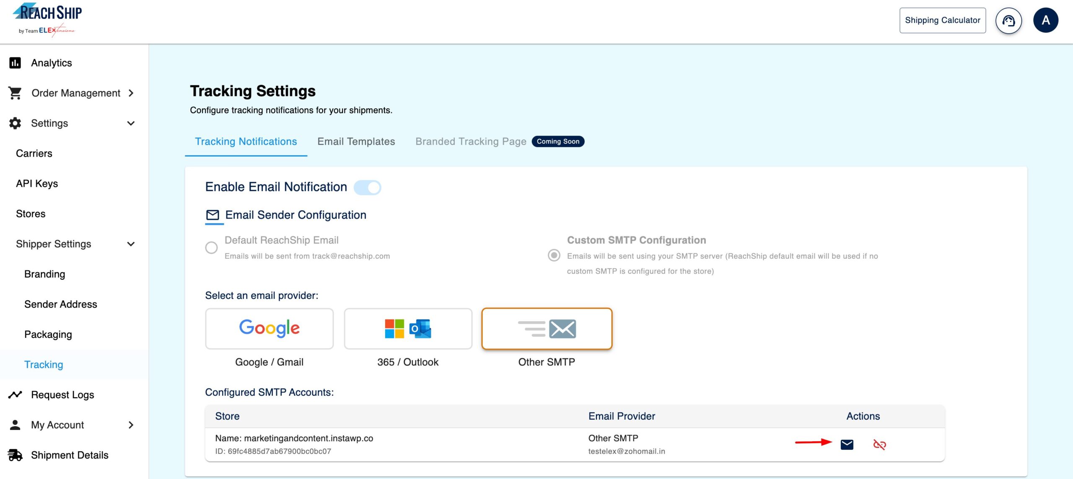The image size is (1073, 479).
Task: Click Other SMTP text in table row
Action: tap(613, 438)
